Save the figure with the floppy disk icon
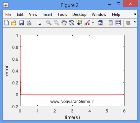The height and width of the screenshot is (123, 140). (x=21, y=23)
